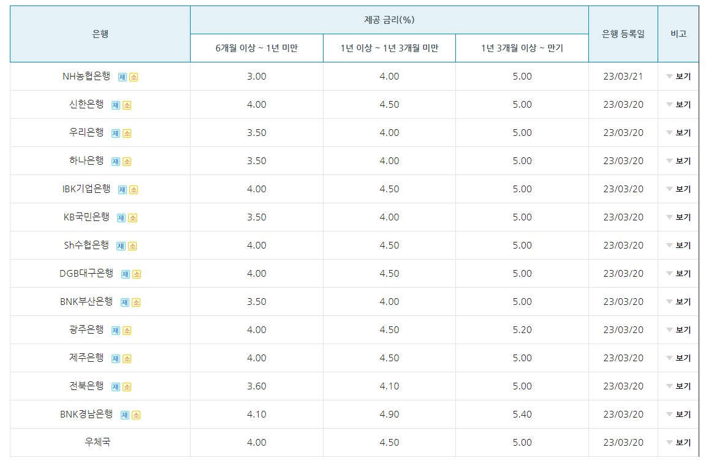Click the 6개월 이상 ~ 1년 미만 header
The height and width of the screenshot is (469, 706).
point(257,48)
